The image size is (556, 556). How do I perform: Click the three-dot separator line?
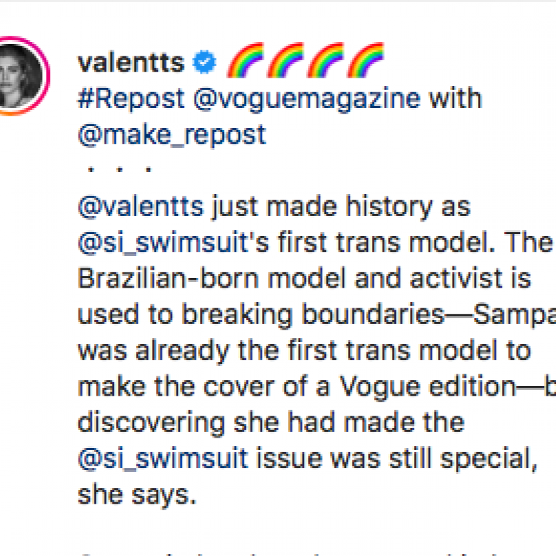120,169
